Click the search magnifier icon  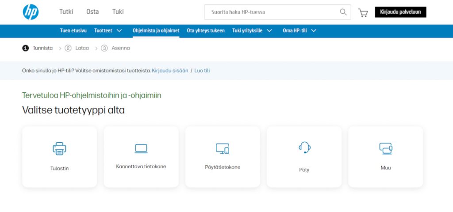343,12
